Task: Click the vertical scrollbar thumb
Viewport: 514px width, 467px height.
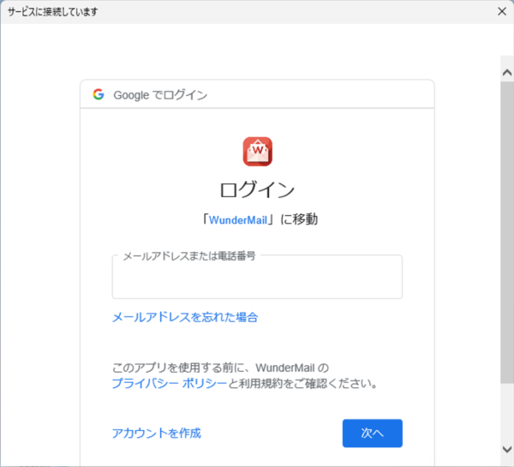Action: [x=506, y=231]
